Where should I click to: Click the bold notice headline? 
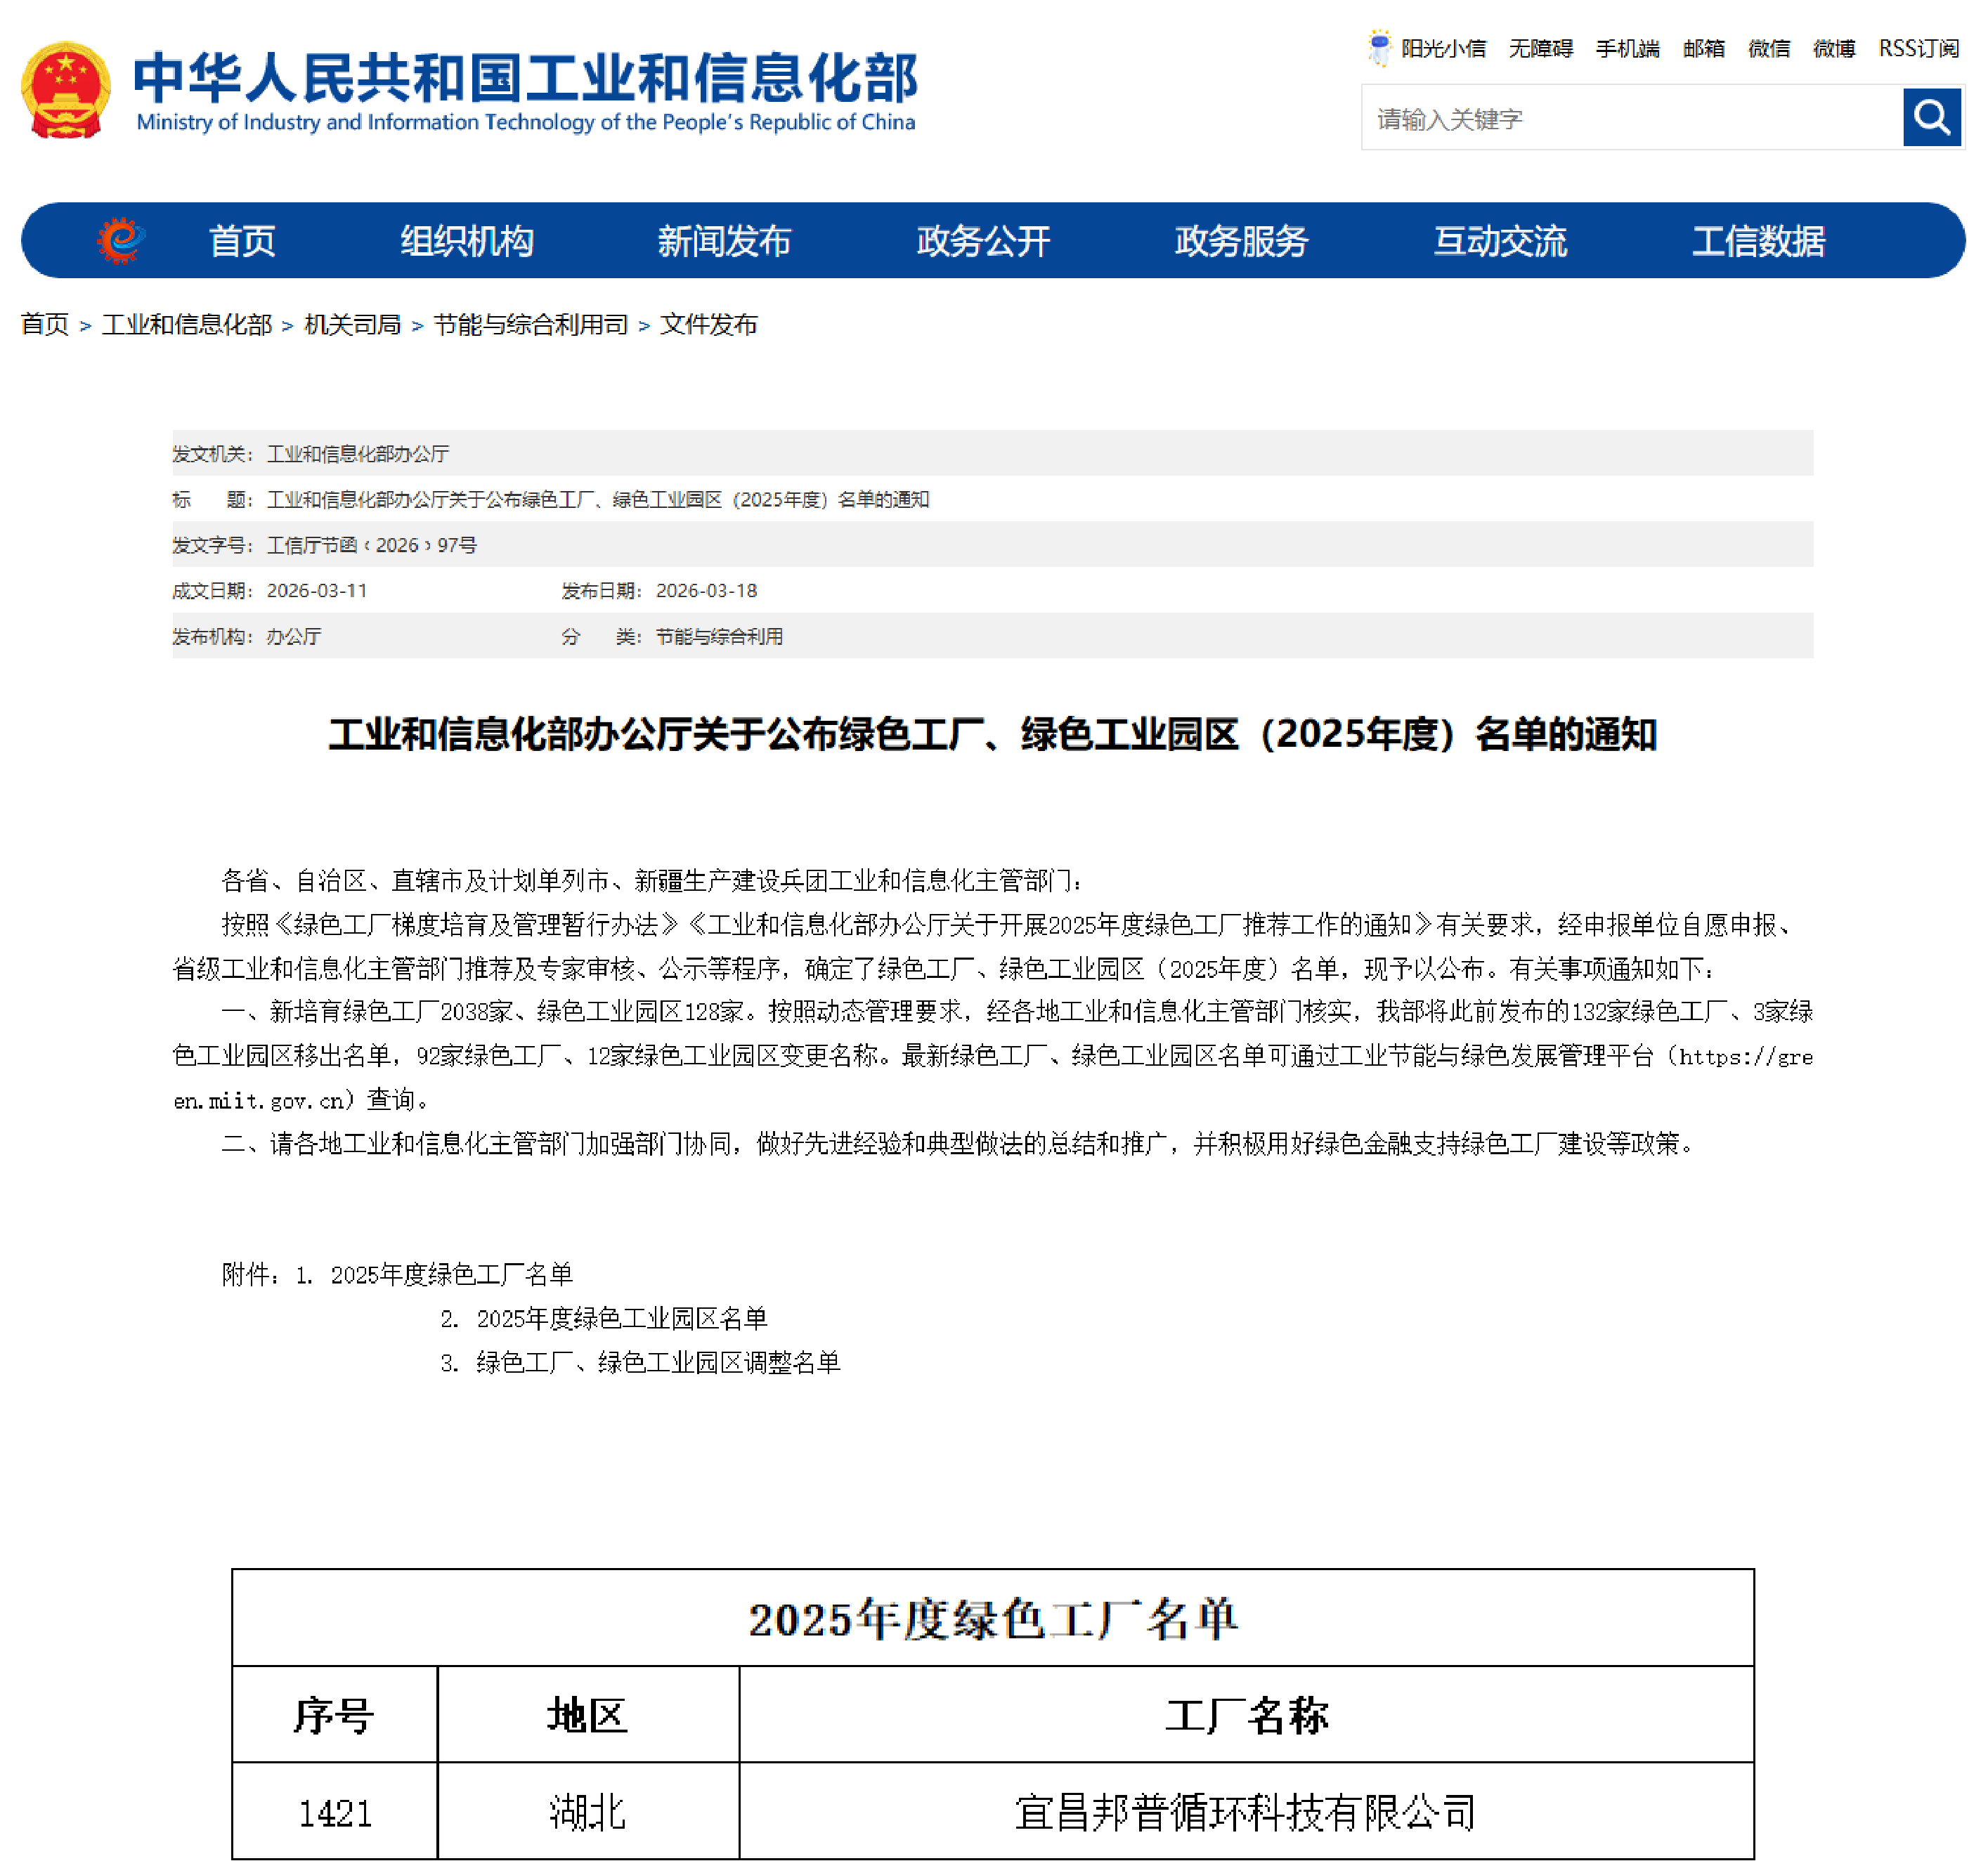tap(993, 733)
